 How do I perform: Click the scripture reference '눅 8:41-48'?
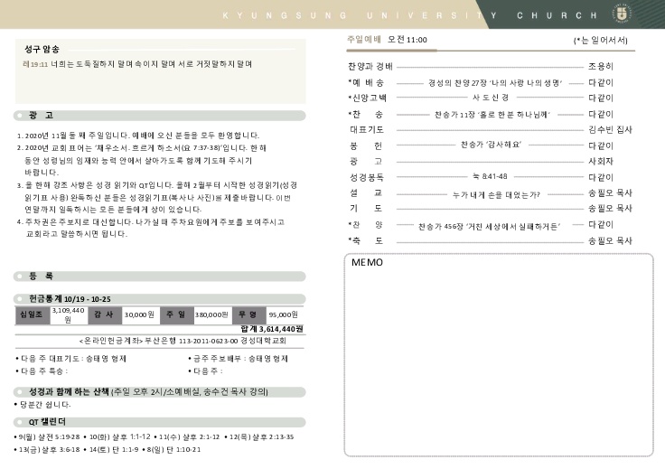(x=490, y=176)
